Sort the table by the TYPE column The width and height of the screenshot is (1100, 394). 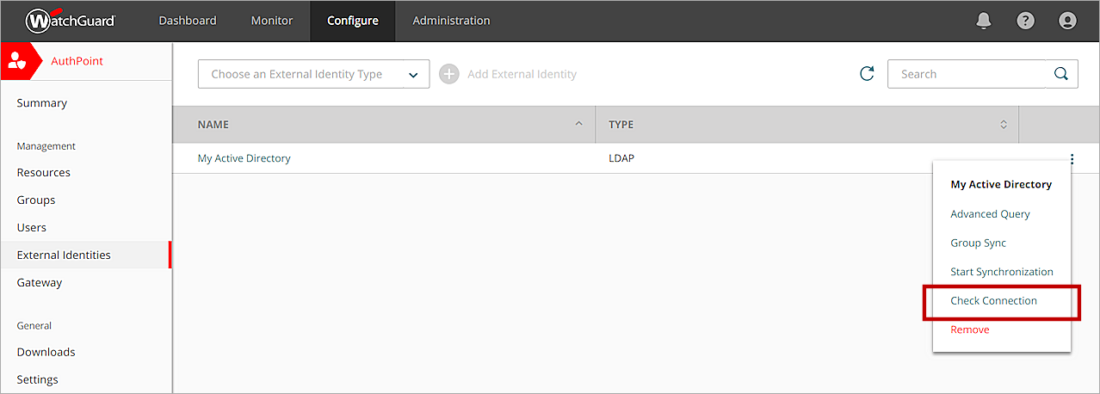[807, 125]
